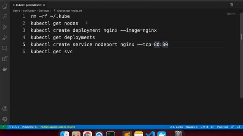Change indentation via Spaces: 4
243x136 pixels.
click(x=192, y=127)
